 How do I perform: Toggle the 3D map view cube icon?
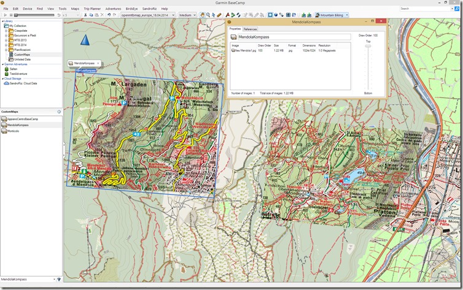click(276, 15)
